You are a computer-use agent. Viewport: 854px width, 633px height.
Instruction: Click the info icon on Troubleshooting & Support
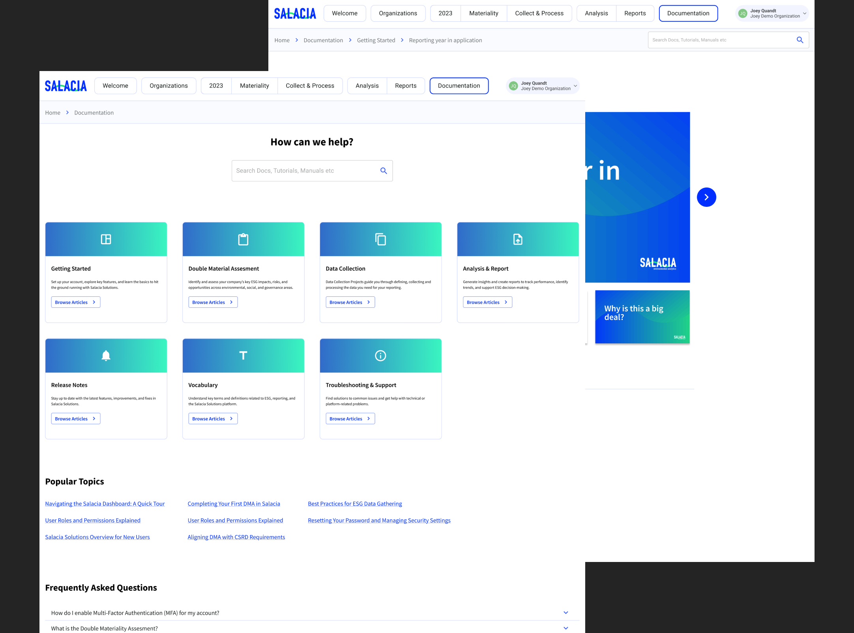point(380,356)
